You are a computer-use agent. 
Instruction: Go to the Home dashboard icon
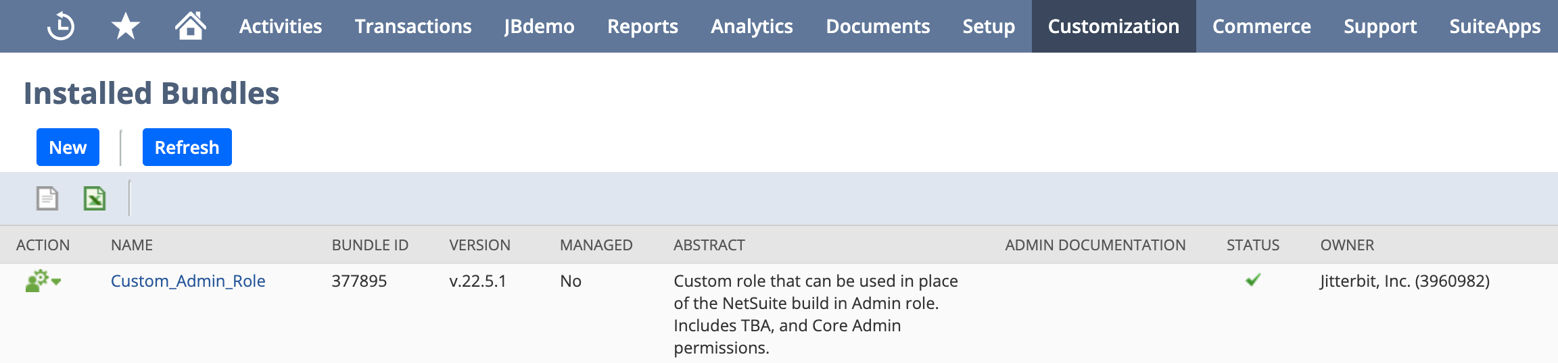point(190,26)
